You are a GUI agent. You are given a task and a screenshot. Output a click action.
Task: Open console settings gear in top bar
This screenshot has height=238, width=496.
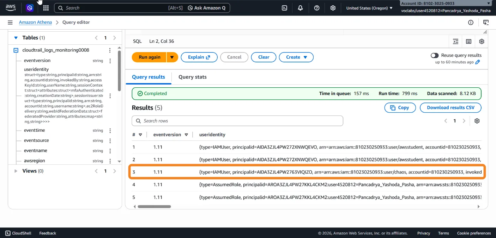pos(333,8)
